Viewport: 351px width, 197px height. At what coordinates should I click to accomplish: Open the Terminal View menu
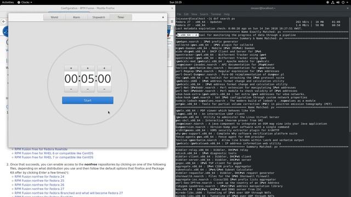tap(194, 14)
